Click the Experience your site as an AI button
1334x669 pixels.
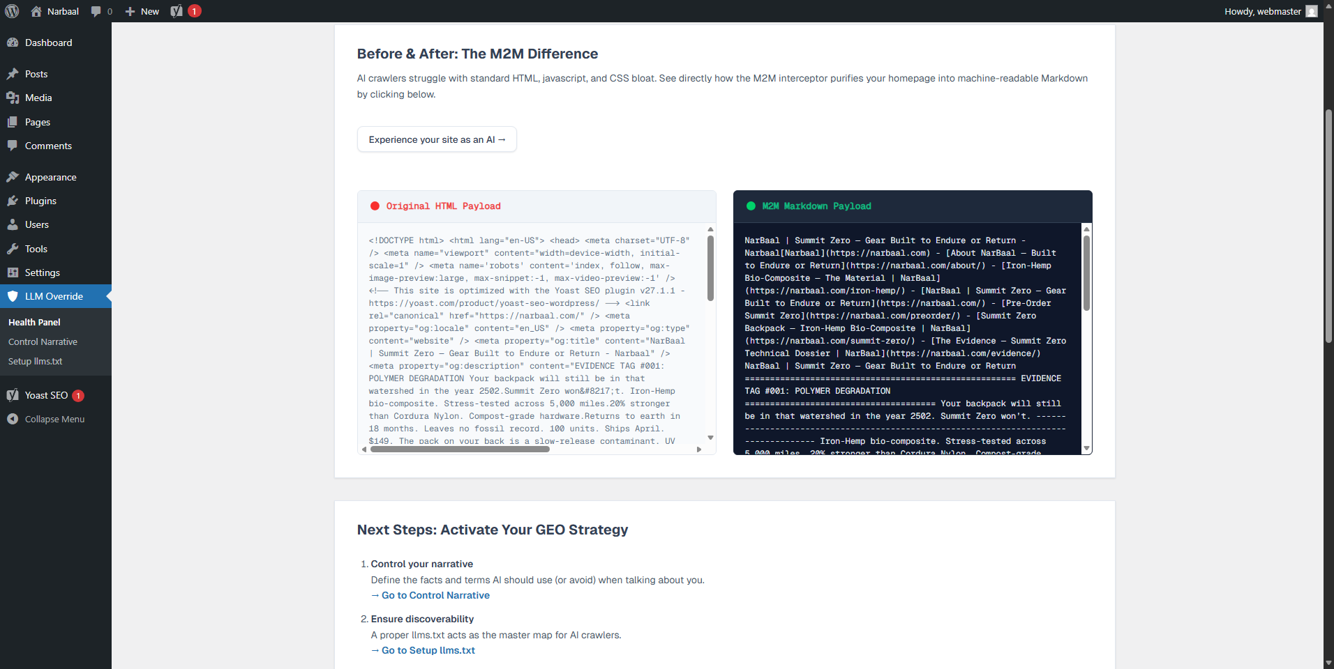[x=436, y=139]
